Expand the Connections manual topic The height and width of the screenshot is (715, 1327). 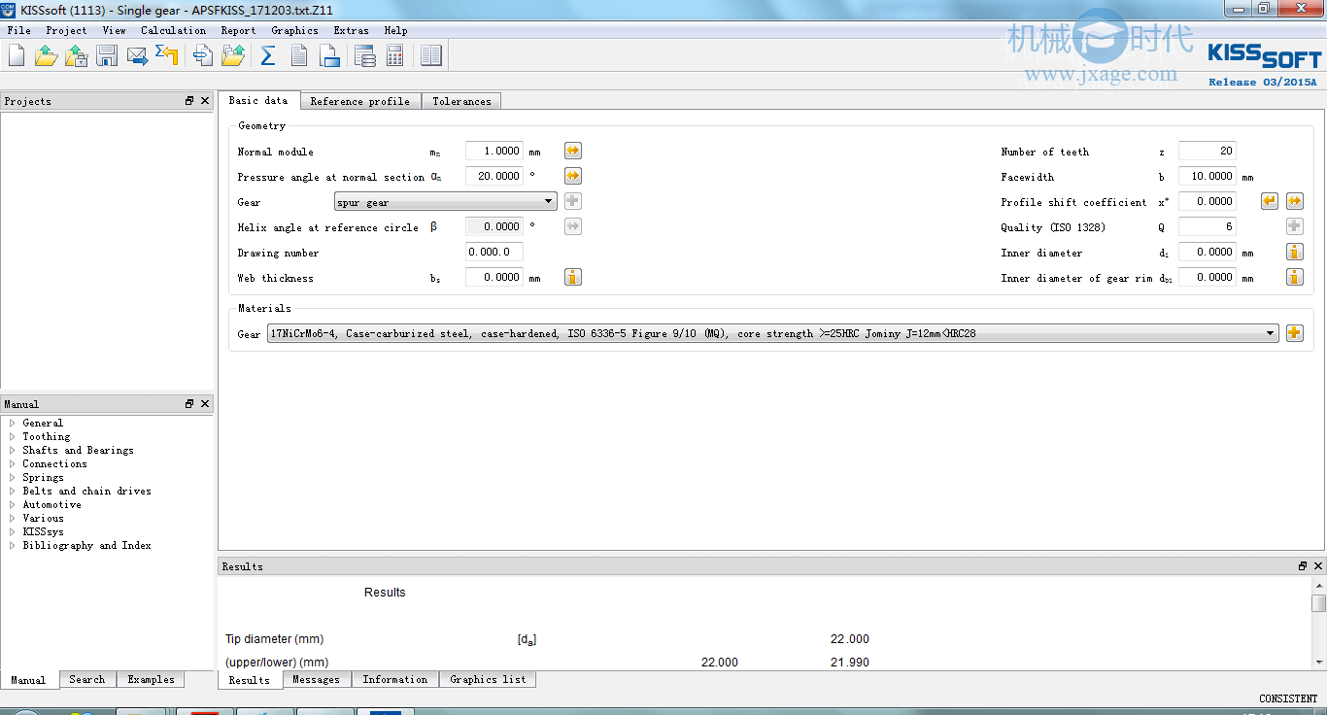click(x=13, y=463)
